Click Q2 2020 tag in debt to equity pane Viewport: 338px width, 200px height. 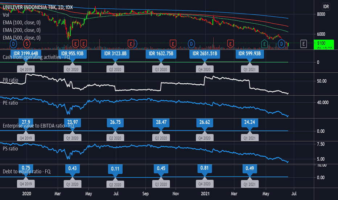click(115, 184)
